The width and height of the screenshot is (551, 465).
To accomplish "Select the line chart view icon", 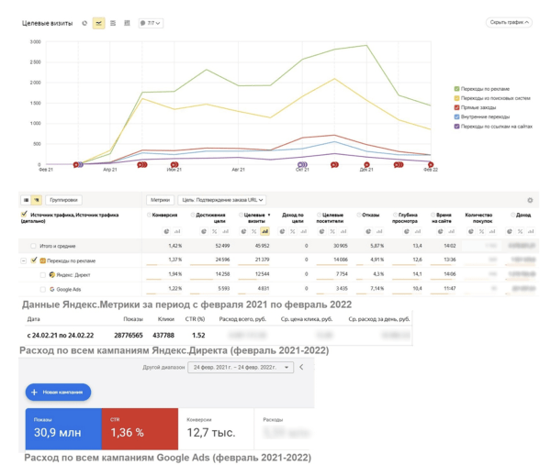I will (99, 23).
